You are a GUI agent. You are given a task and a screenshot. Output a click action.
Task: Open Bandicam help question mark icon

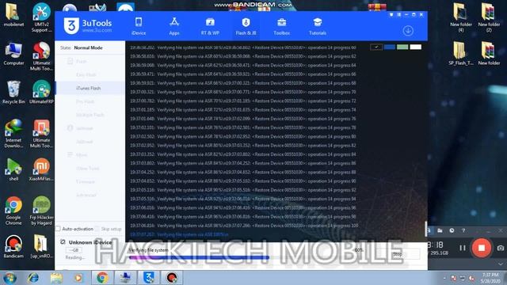click(x=463, y=230)
